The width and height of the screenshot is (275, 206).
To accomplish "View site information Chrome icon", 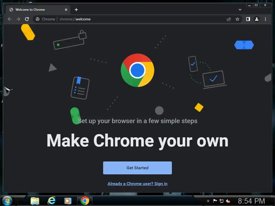I will click(38, 19).
